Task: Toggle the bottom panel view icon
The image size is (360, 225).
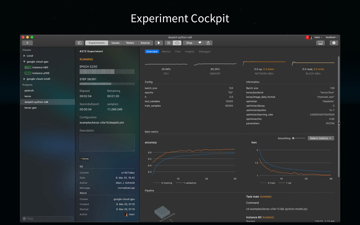Action: (320, 43)
